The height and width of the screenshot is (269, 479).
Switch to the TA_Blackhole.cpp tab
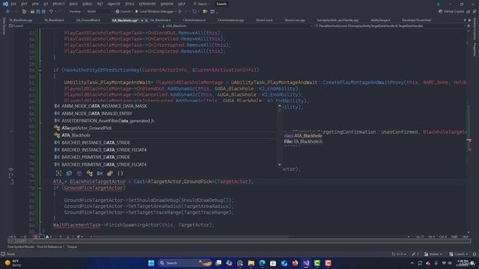[21, 20]
